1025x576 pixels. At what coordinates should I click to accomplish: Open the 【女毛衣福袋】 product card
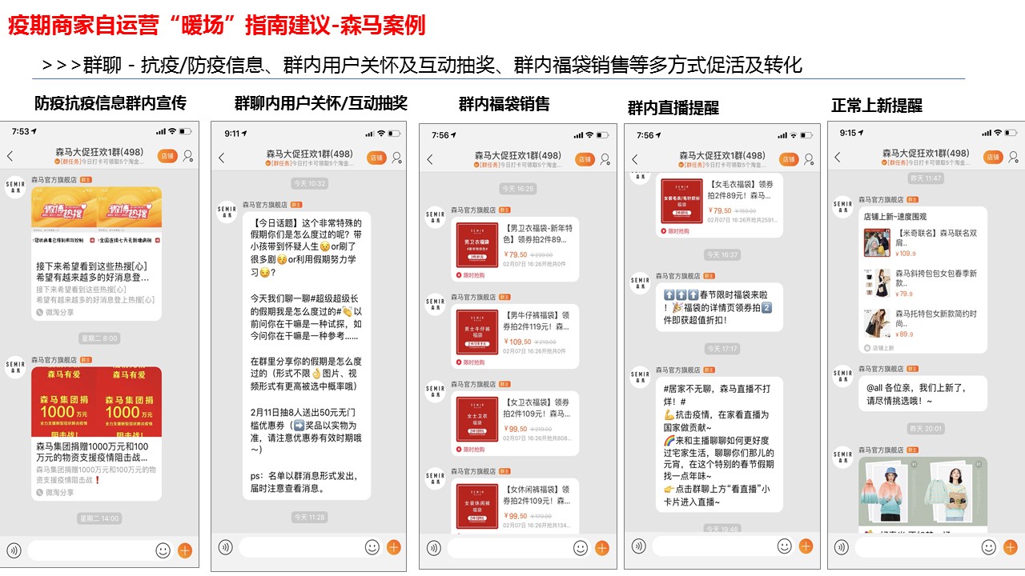pos(719,206)
